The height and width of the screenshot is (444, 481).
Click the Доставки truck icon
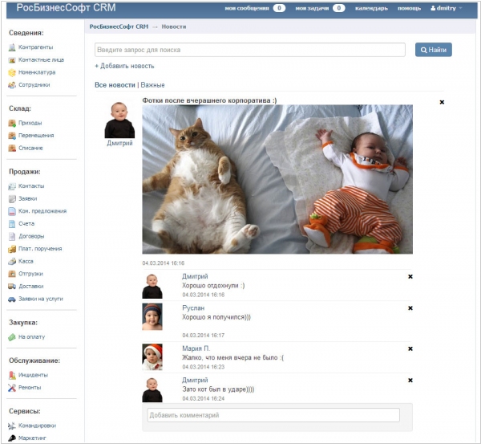click(x=12, y=287)
